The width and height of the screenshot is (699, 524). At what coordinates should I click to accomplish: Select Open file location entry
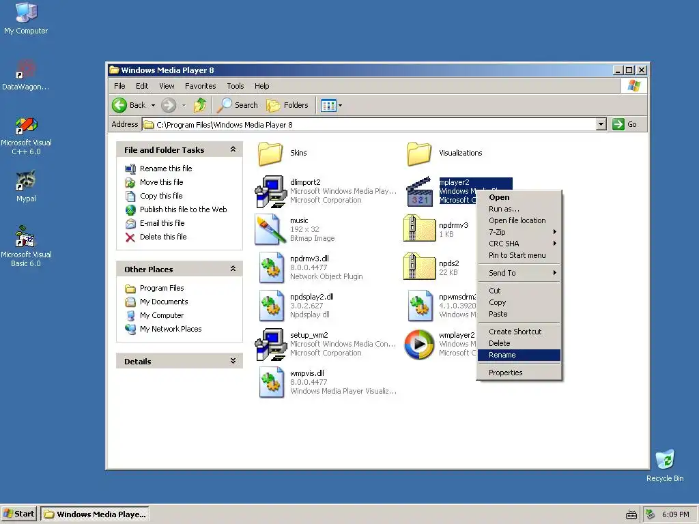[519, 220]
